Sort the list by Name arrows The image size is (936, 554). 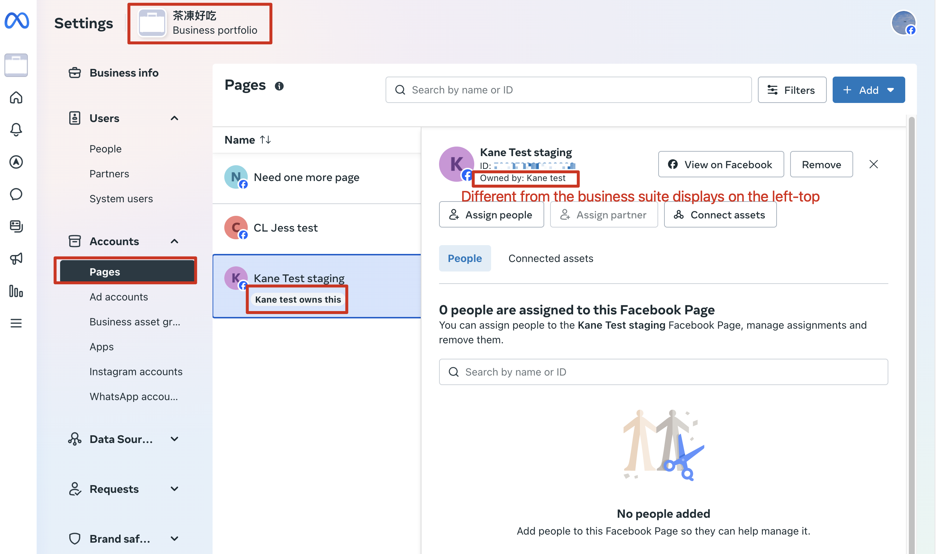[x=265, y=140]
